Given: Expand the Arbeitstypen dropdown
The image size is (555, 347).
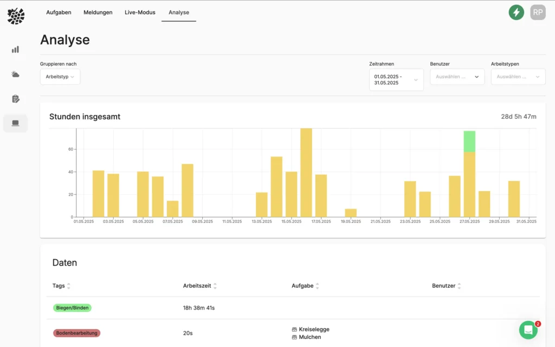Looking at the screenshot, I should 518,76.
